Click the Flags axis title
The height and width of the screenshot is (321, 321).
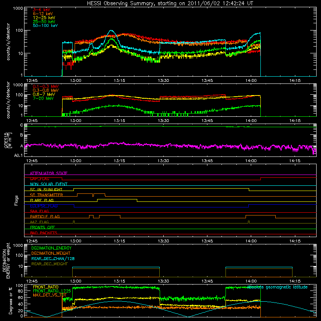16,200
